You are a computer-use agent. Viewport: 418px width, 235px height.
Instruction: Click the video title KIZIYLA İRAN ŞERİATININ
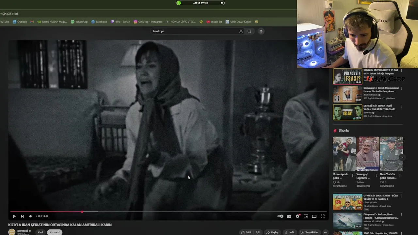[60, 225]
